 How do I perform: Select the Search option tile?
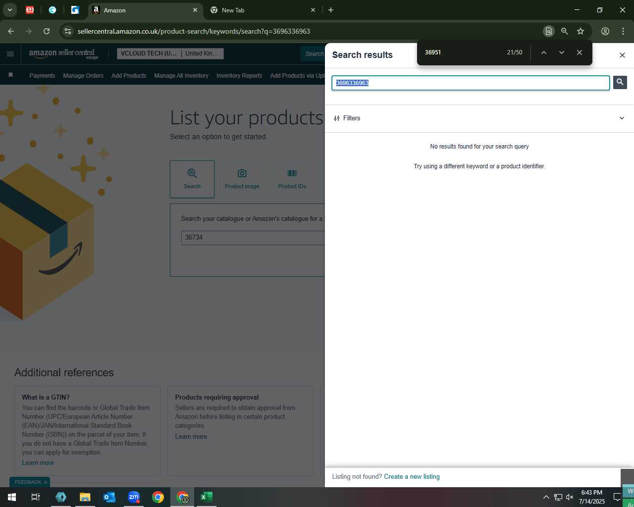coord(192,179)
